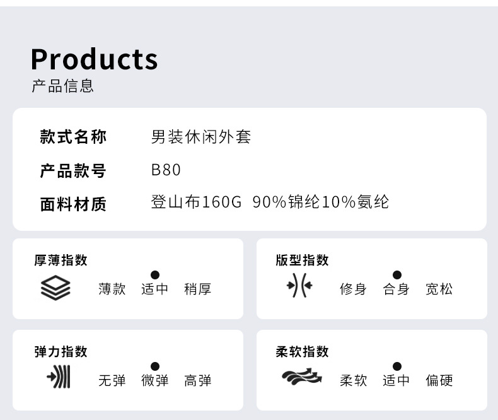Click the Products heading
This screenshot has height=420, width=498.
(95, 59)
